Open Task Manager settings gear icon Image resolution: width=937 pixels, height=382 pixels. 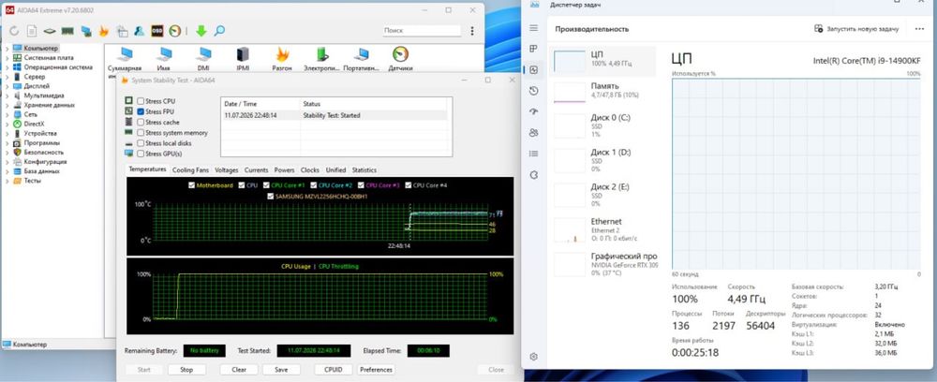tap(534, 357)
